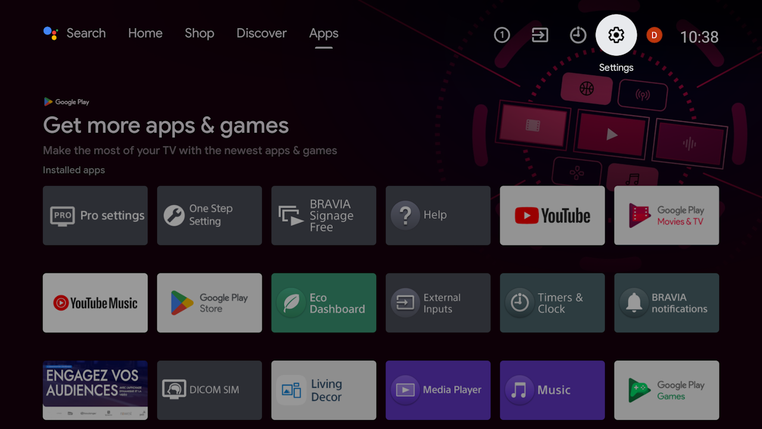Open the Music app
The image size is (762, 429).
point(552,390)
